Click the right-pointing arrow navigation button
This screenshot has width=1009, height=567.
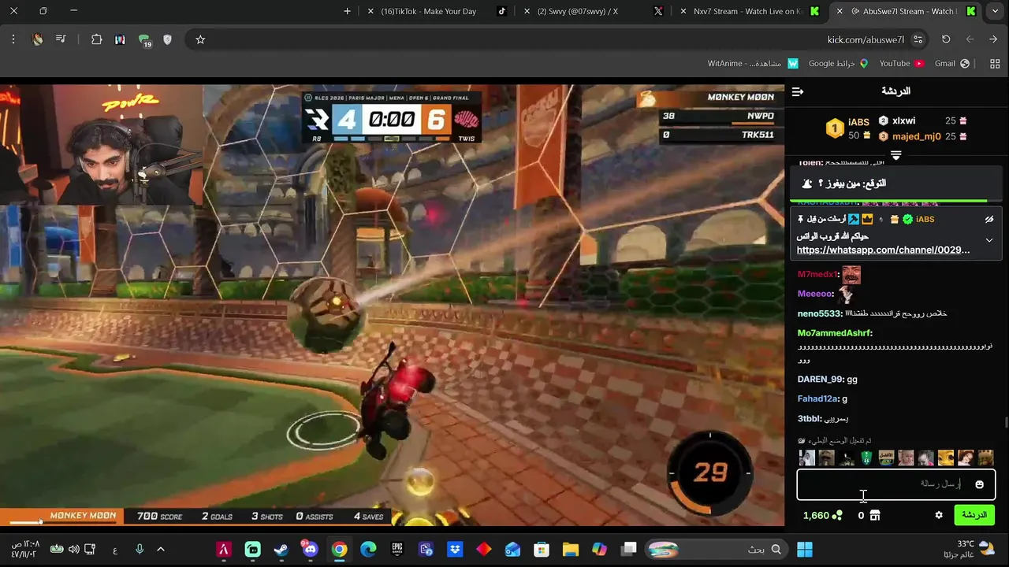[x=993, y=39]
